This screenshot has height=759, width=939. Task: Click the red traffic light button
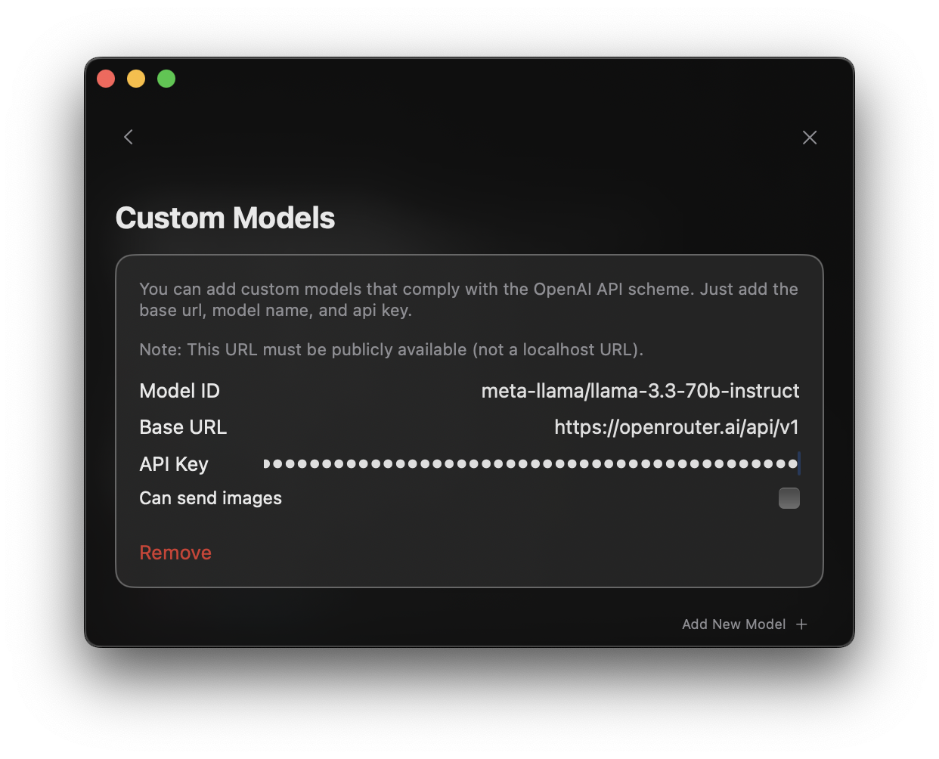[106, 79]
